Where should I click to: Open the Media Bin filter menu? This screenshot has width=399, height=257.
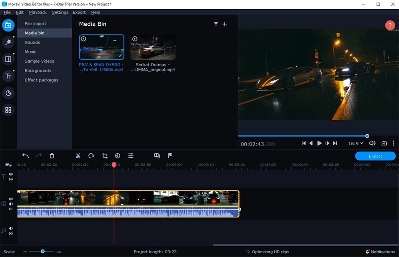pos(216,24)
